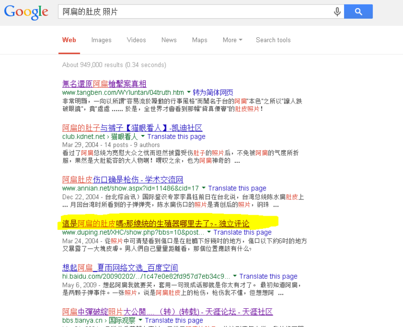
Task: Go to the News tab
Action: tap(169, 40)
